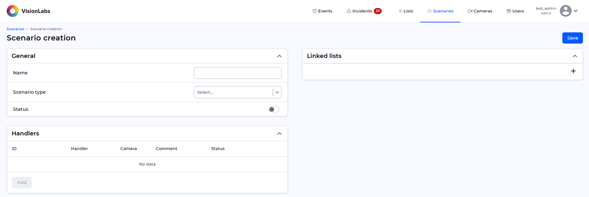Click the Lists menu icon
This screenshot has height=197, width=589.
pyautogui.click(x=400, y=11)
